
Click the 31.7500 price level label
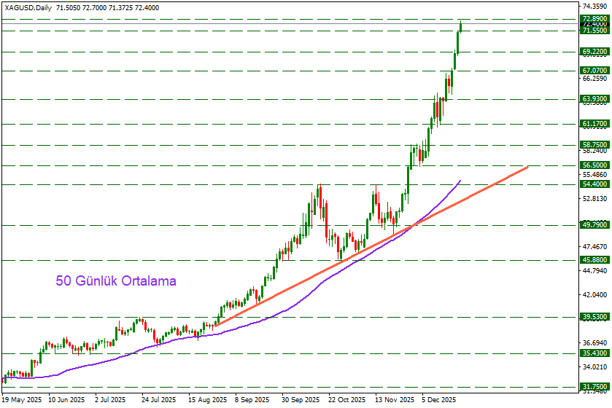coord(594,386)
